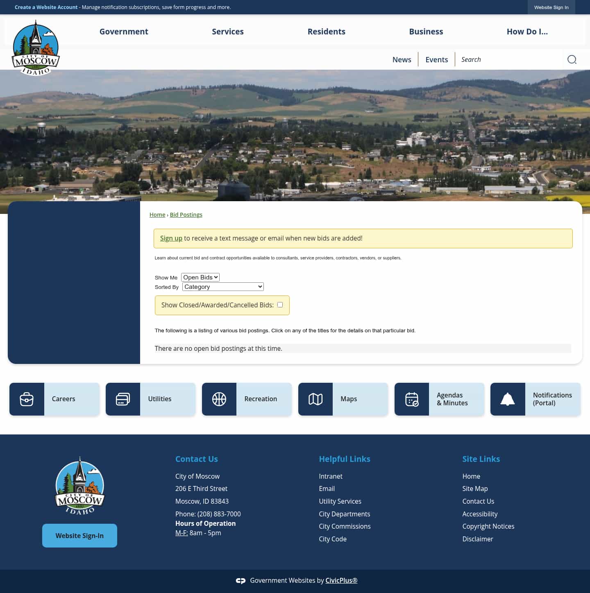The height and width of the screenshot is (593, 590).
Task: Click the CivicPlus® footer link
Action: coord(341,580)
